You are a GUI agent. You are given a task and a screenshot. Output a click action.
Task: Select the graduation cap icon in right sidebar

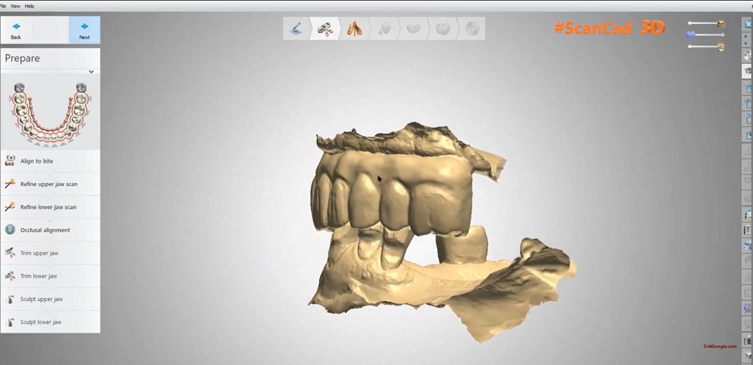tap(747, 71)
